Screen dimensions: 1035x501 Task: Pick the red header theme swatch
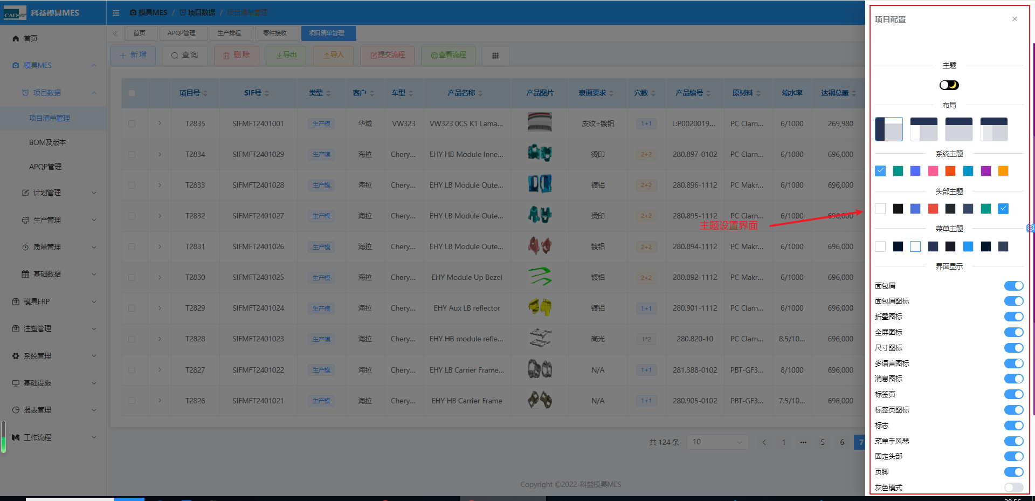[x=933, y=209]
